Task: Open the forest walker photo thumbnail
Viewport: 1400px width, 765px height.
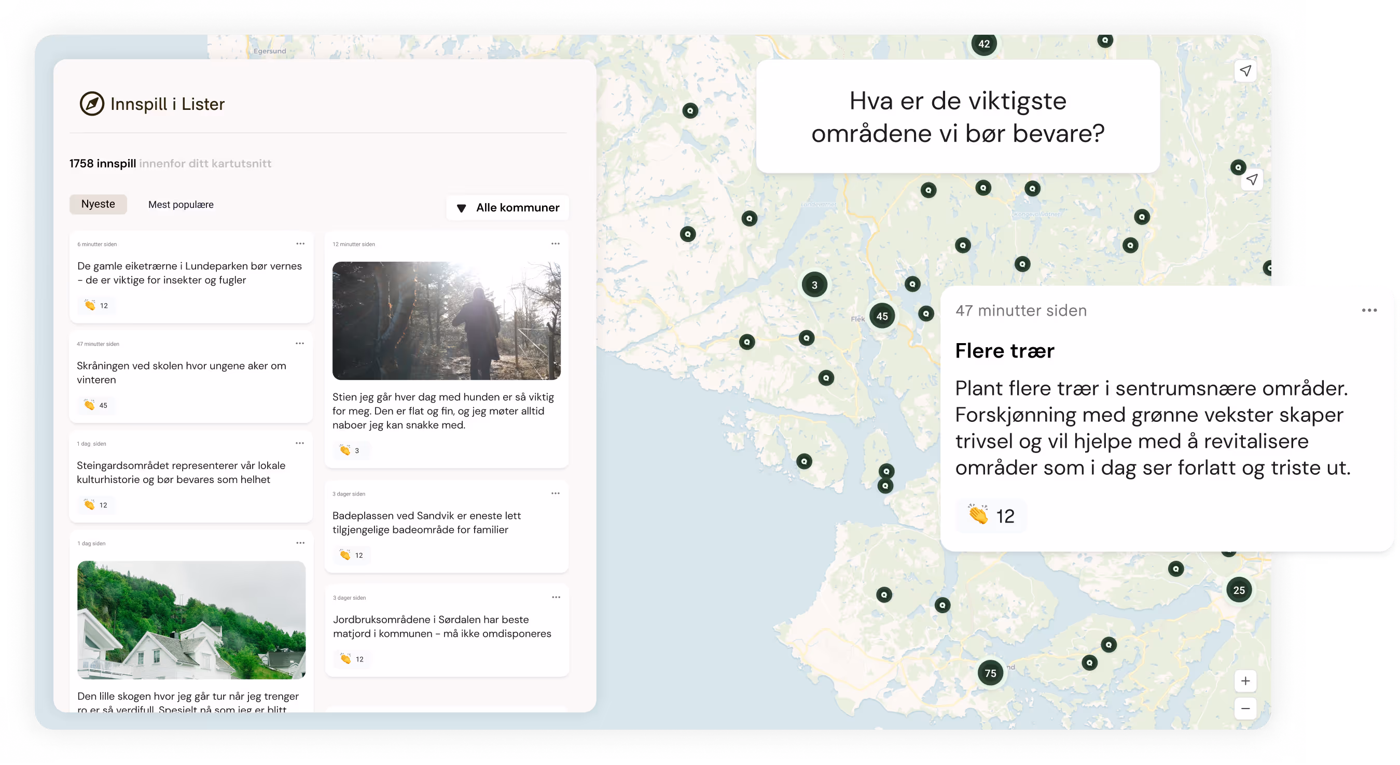Action: [446, 320]
